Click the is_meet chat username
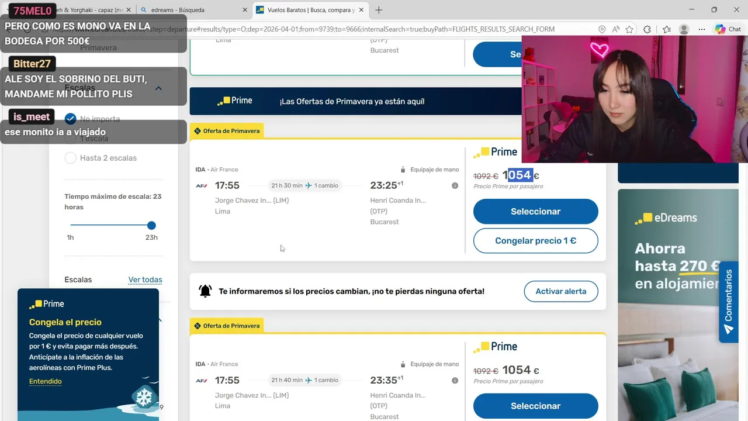This screenshot has width=748, height=421. (x=32, y=117)
